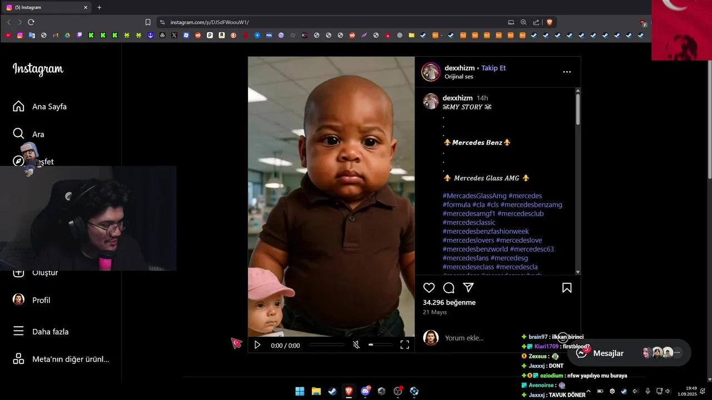Screen dimensions: 712x400
Task: Reload the page in the browser
Action: tap(31, 22)
